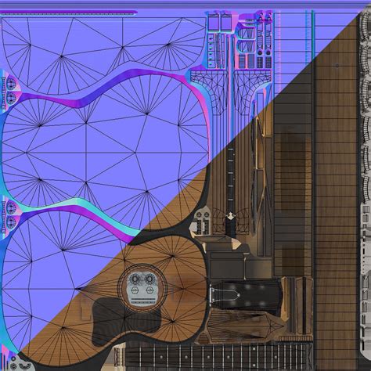This screenshot has height=371, width=371.
Task: Select the dark pickguard shape on the wooden body
Action: (x=127, y=323)
